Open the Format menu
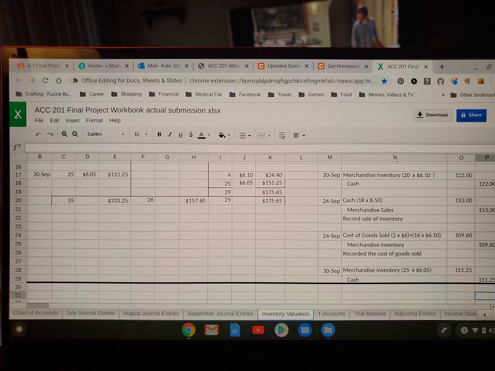 click(94, 121)
